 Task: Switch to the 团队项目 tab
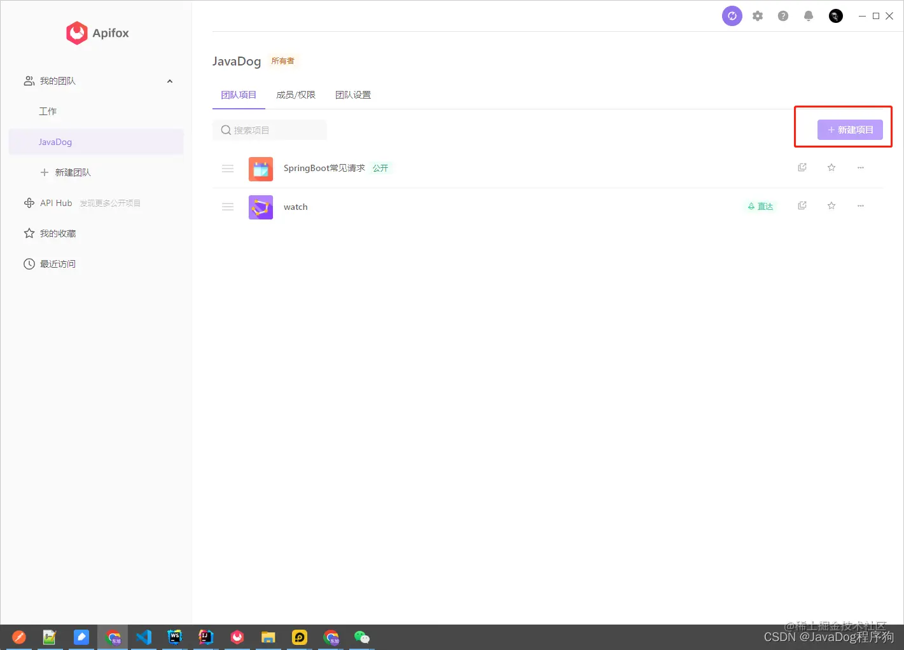pyautogui.click(x=239, y=95)
